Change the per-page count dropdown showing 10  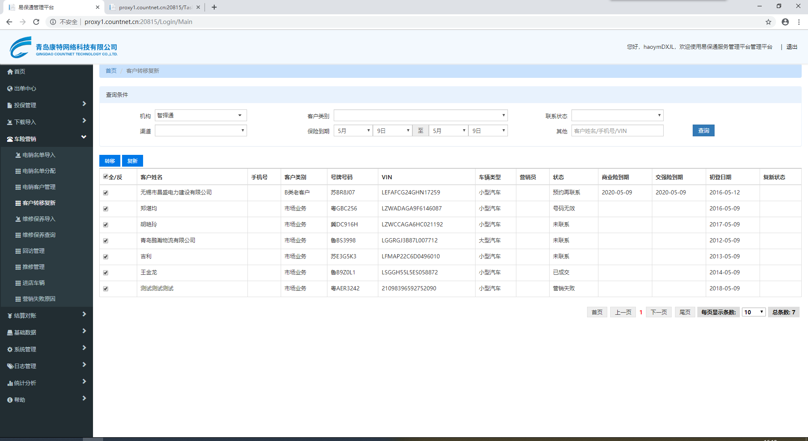click(753, 312)
